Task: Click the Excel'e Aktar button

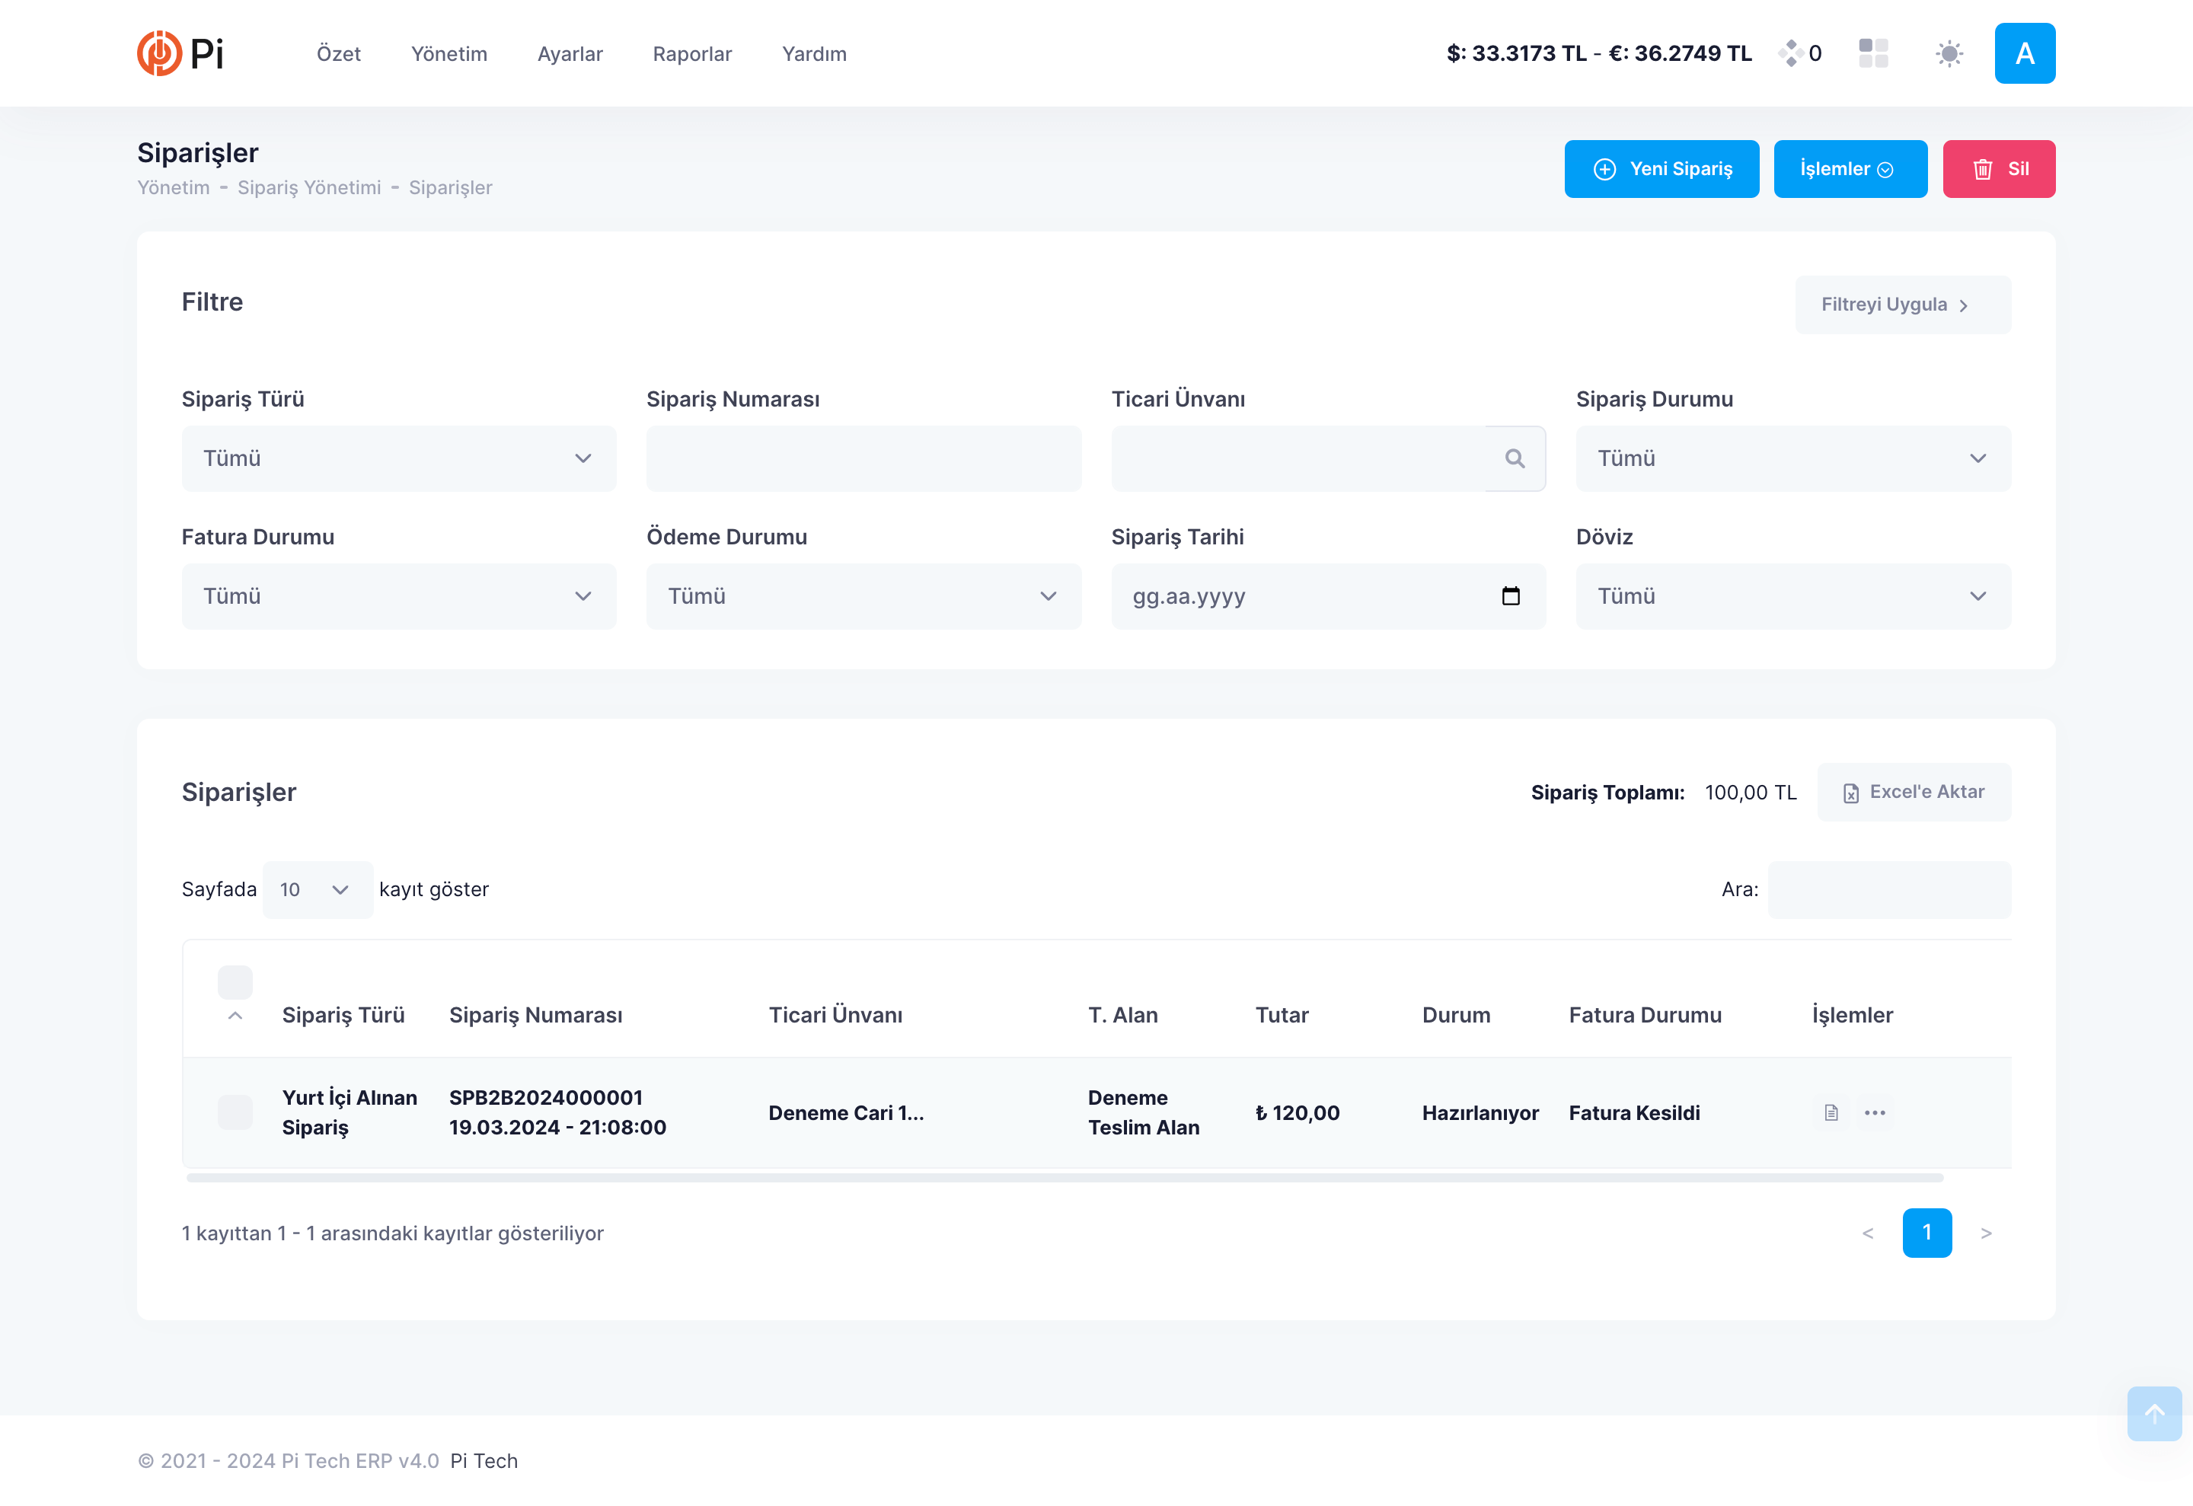Action: [1913, 793]
